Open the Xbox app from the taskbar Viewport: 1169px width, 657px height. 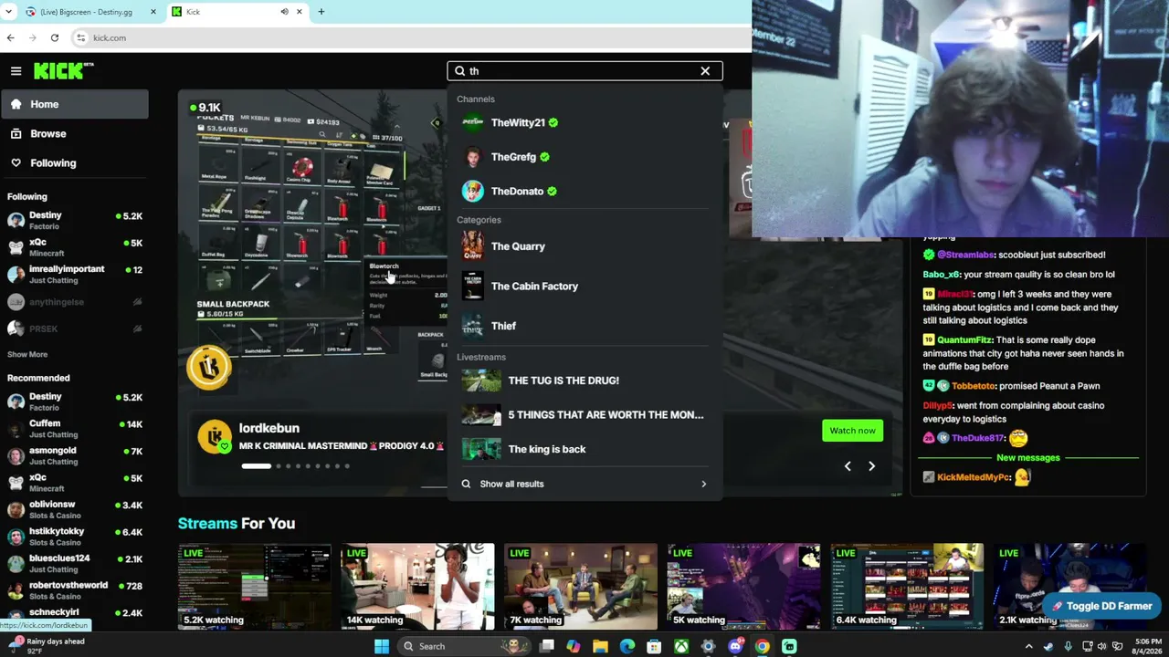point(681,646)
